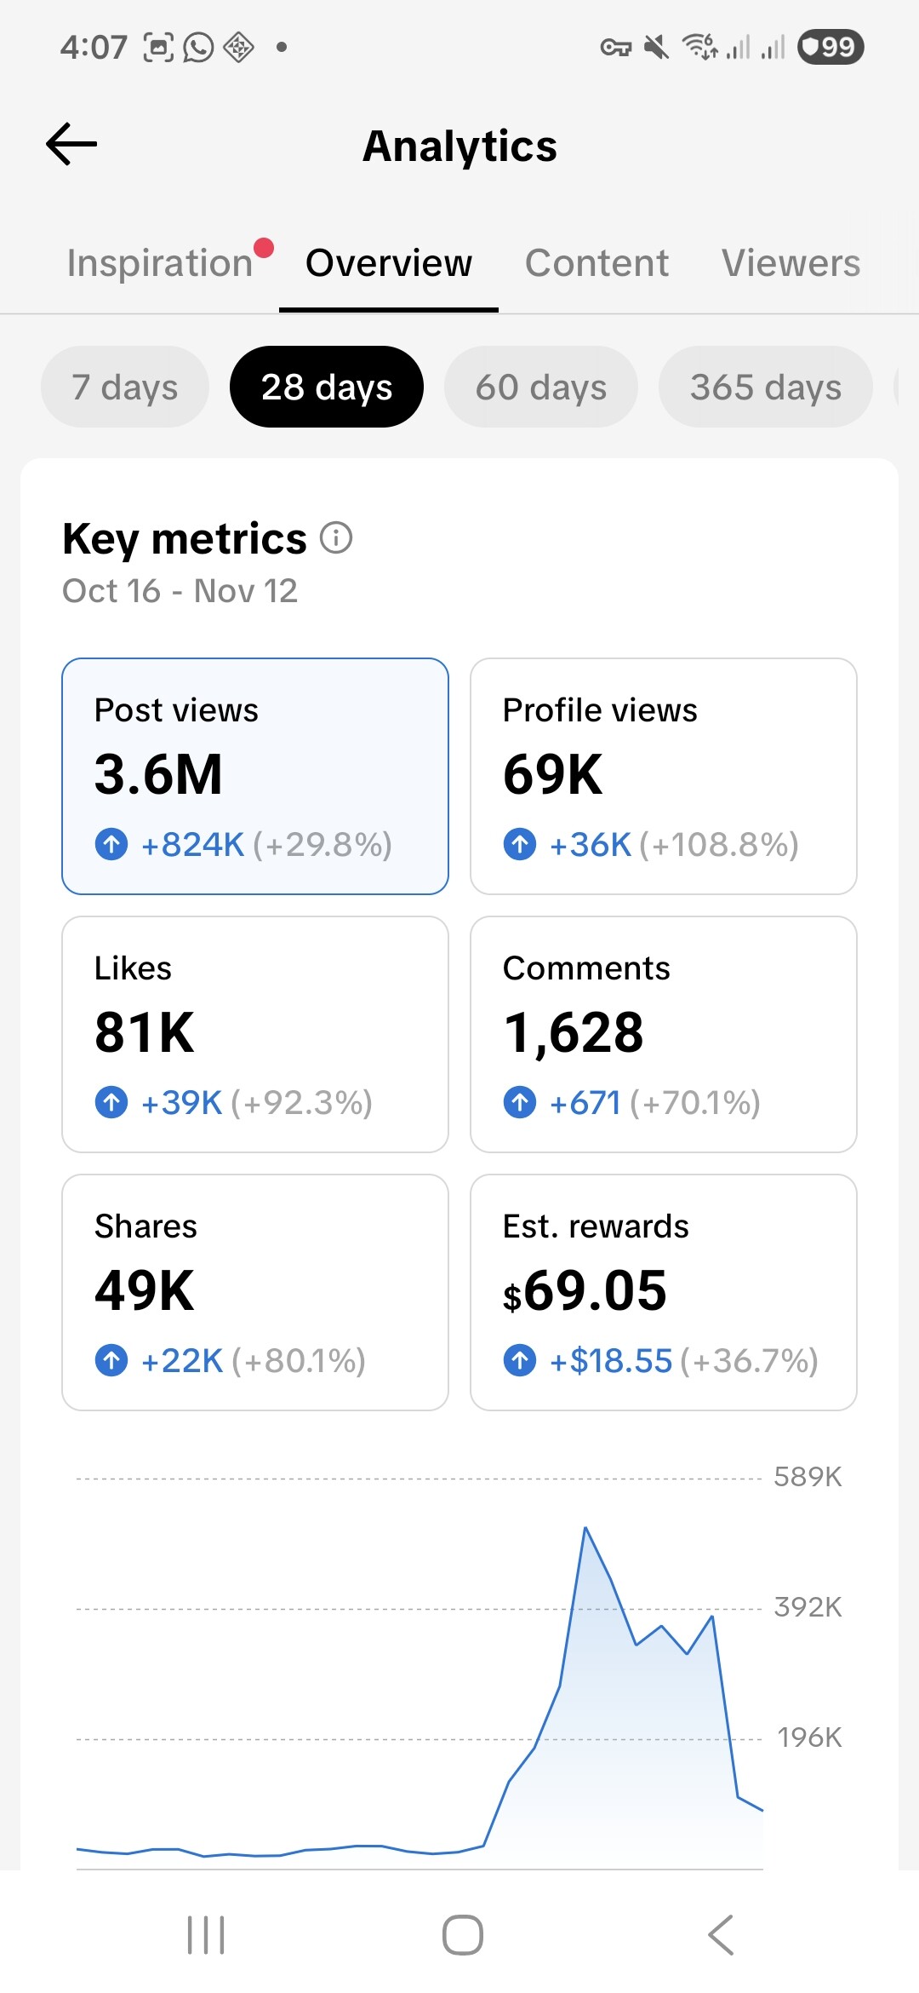Select the Profile views metric card

coord(663,776)
